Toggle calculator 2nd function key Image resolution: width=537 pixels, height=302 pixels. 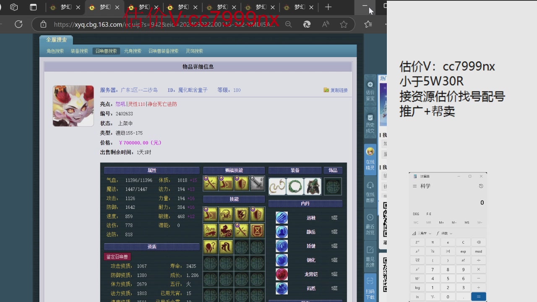[x=417, y=242]
